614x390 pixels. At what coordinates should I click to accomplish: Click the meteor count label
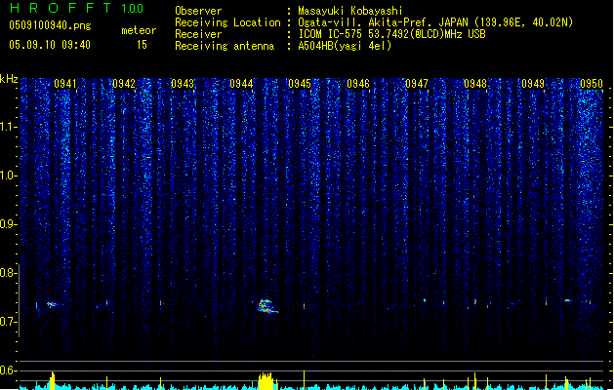[x=139, y=30]
